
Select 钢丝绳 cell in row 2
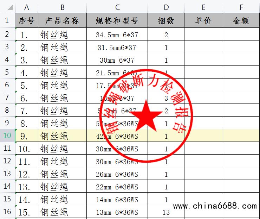(62, 34)
